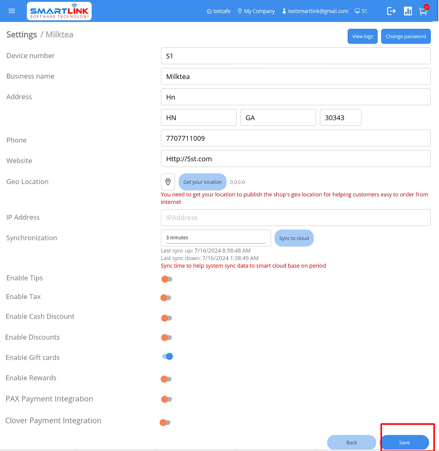Screen dimensions: 439x451
Task: Open the reports bar chart icon
Action: pyautogui.click(x=408, y=11)
